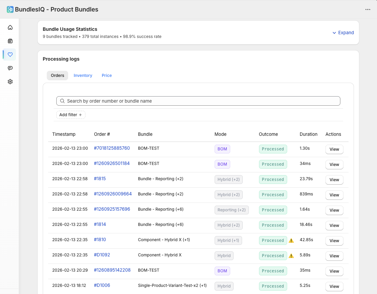The height and width of the screenshot is (294, 377).
Task: Select the highlighted heart Bundles icon
Action: [10, 54]
